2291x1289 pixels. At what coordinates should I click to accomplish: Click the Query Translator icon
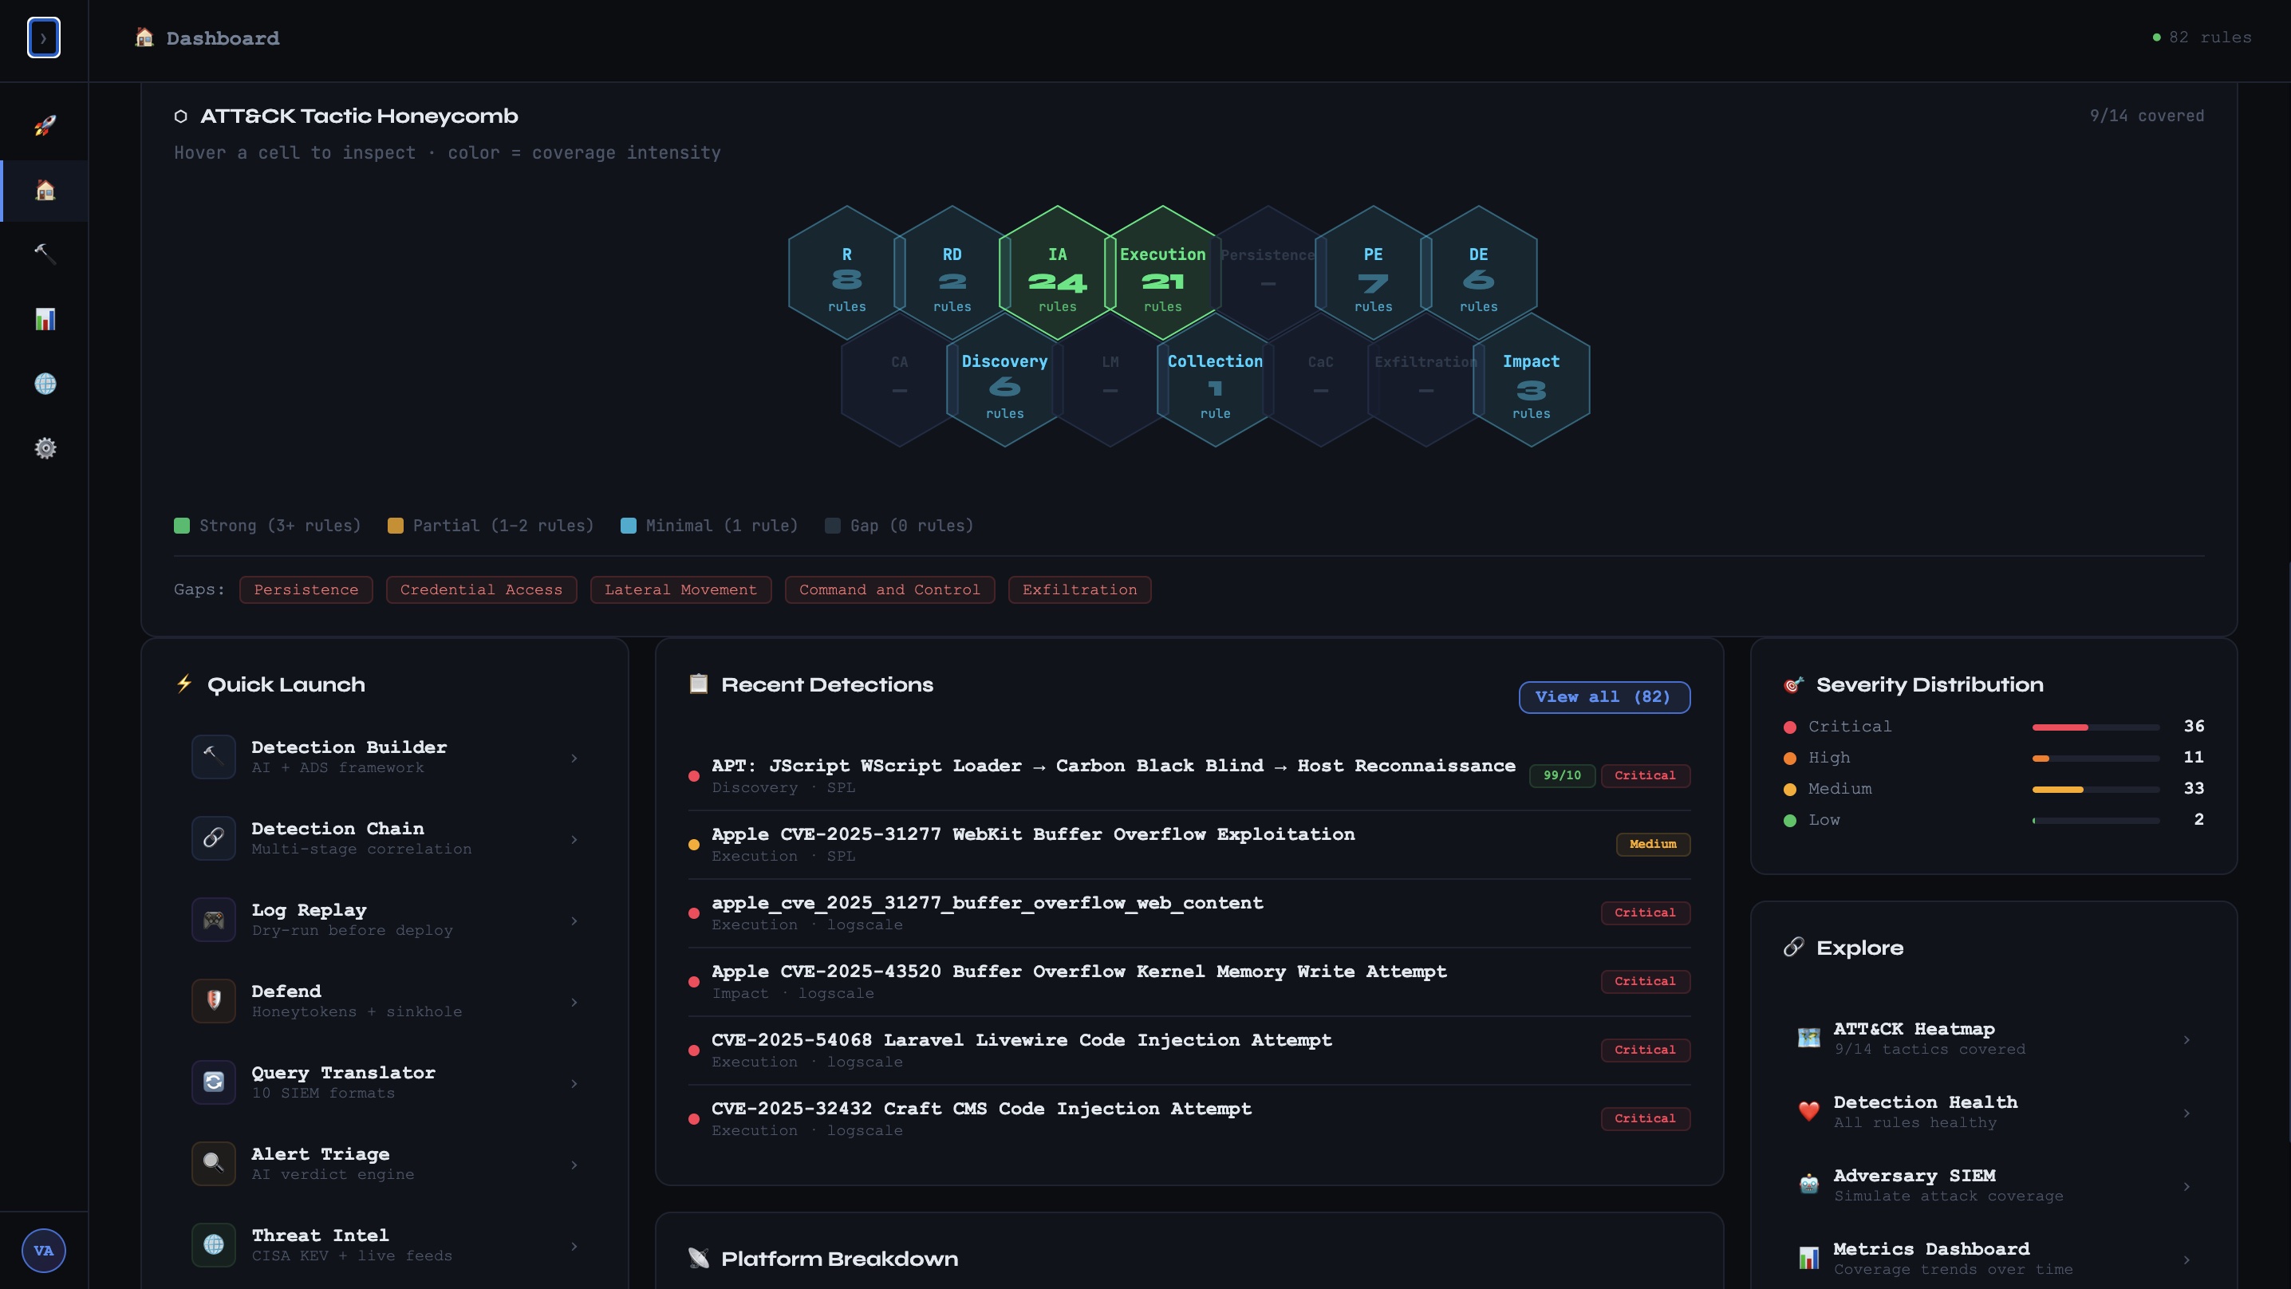[x=214, y=1082]
